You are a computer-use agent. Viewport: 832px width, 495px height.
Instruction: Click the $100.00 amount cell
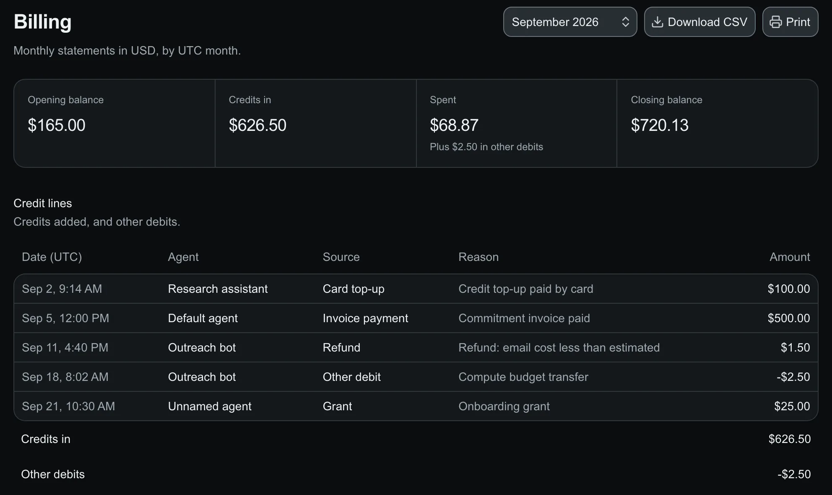click(x=789, y=289)
